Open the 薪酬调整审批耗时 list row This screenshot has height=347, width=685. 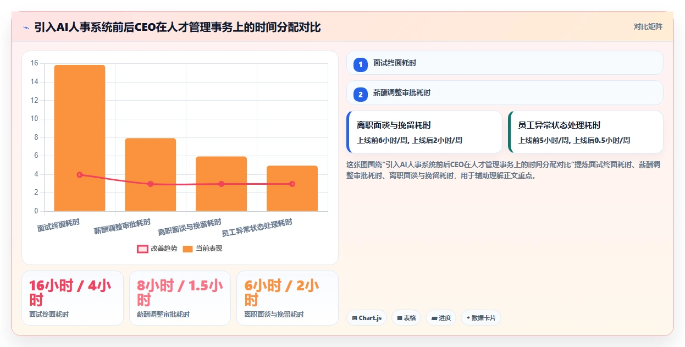505,92
